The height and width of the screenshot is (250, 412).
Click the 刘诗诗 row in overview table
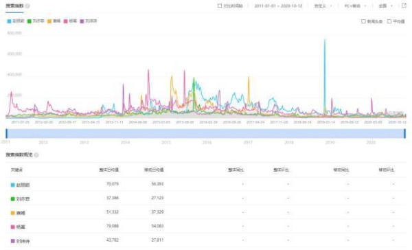(206, 240)
